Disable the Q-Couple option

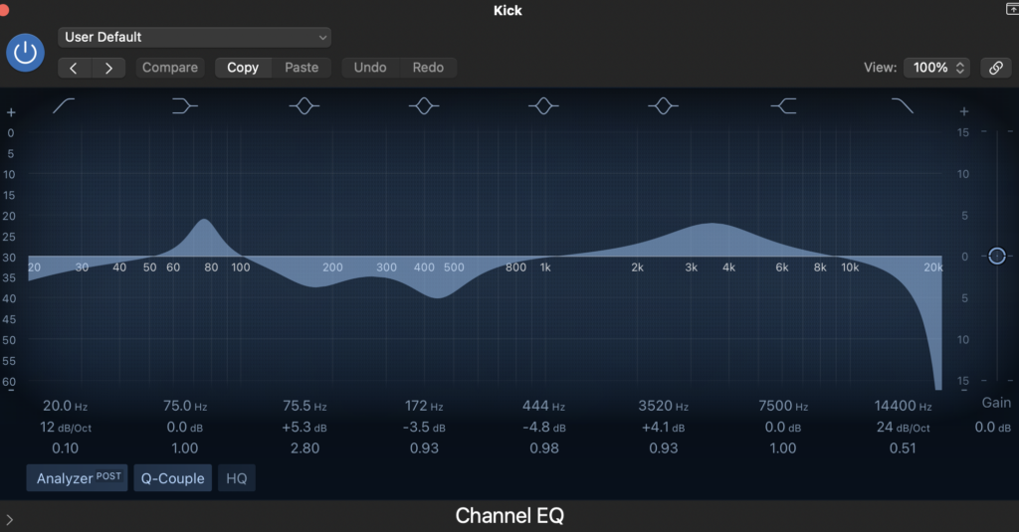(x=172, y=478)
